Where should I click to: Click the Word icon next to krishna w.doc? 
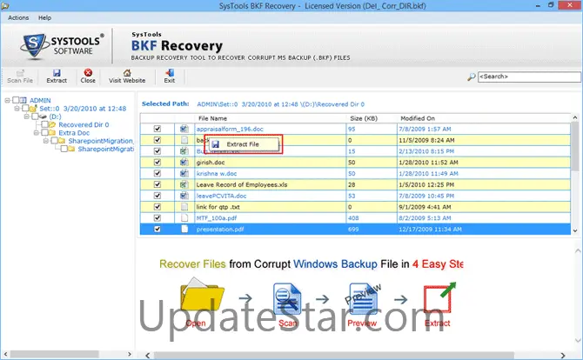[184, 174]
